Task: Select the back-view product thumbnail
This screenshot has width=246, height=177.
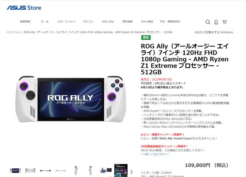Action: pos(30,171)
